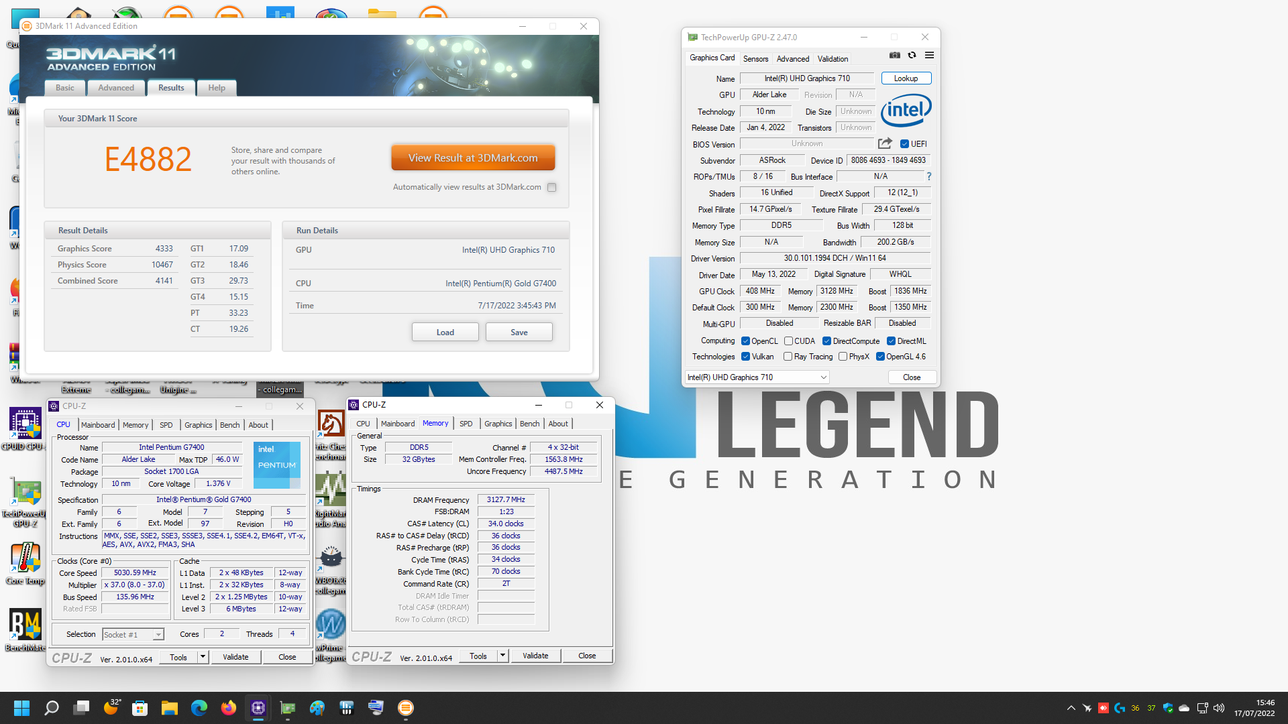Viewport: 1288px width, 724px height.
Task: Click Validate in the left CPU-Z window
Action: 235,657
